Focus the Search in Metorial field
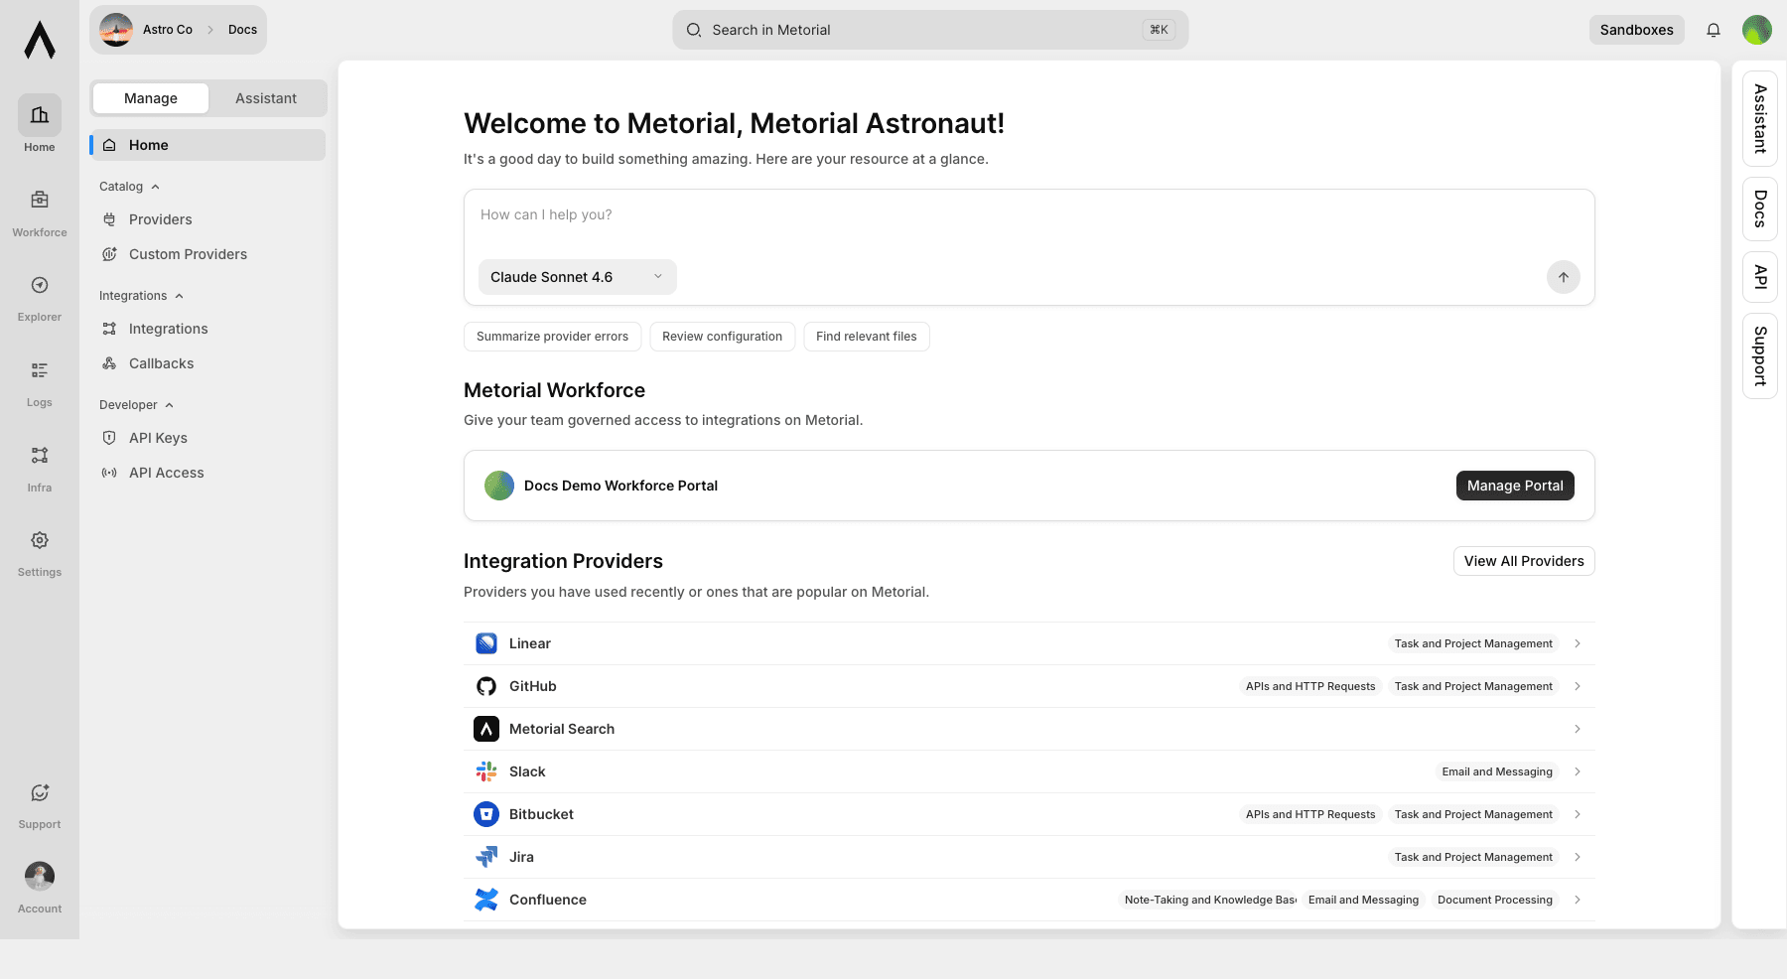 point(930,30)
